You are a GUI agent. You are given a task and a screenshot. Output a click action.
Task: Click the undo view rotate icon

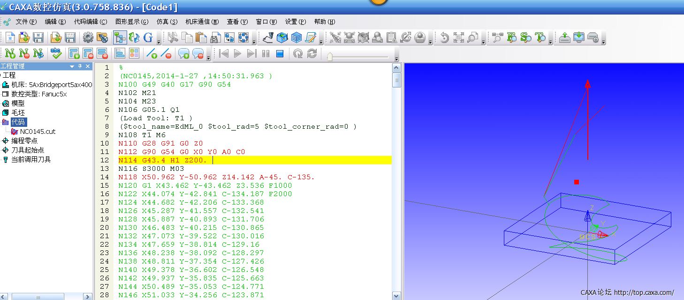444,38
